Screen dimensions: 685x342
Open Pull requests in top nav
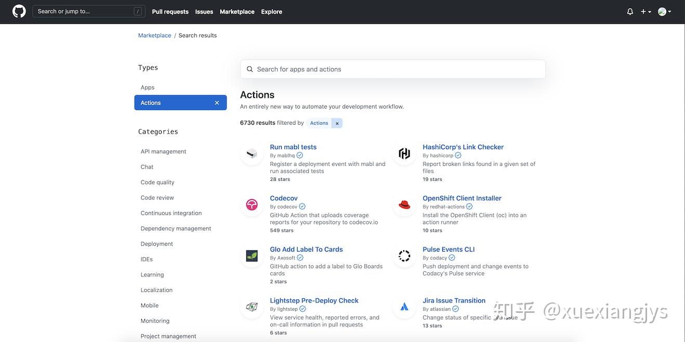pos(170,11)
